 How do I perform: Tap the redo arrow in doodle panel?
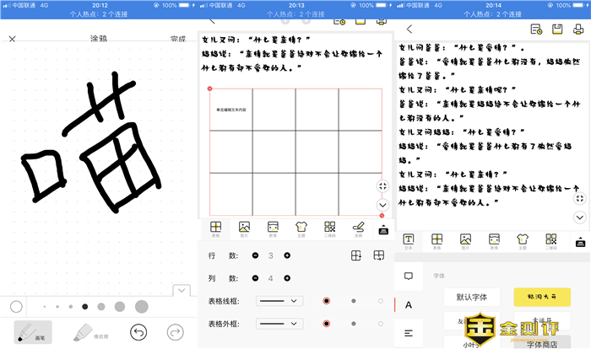click(x=176, y=331)
